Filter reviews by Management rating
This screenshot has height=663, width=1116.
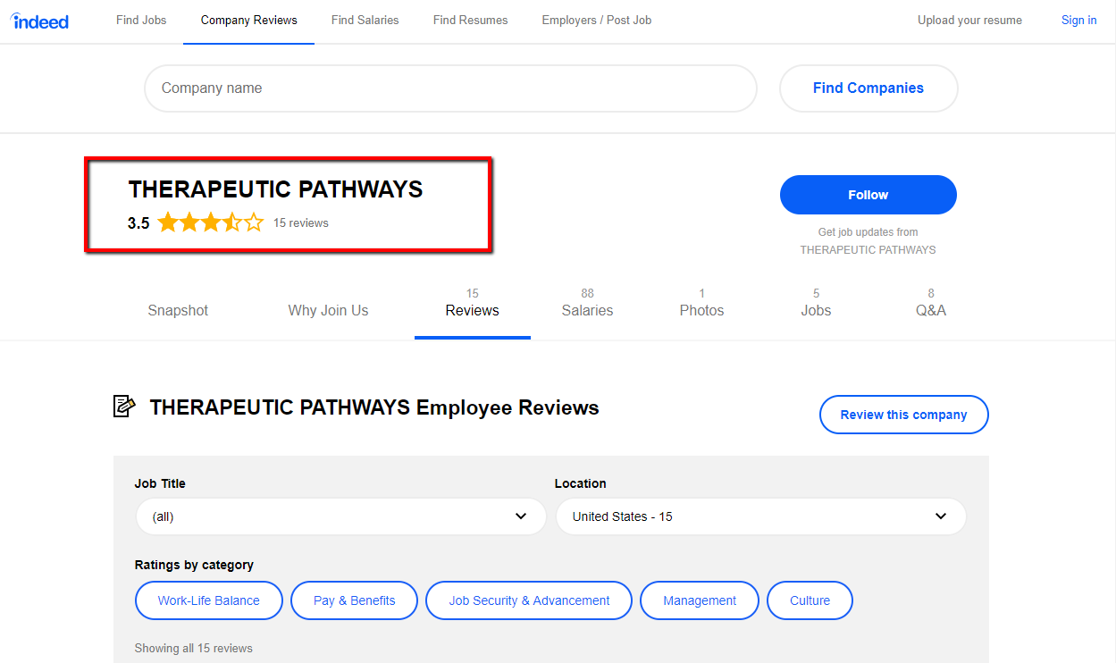point(700,600)
